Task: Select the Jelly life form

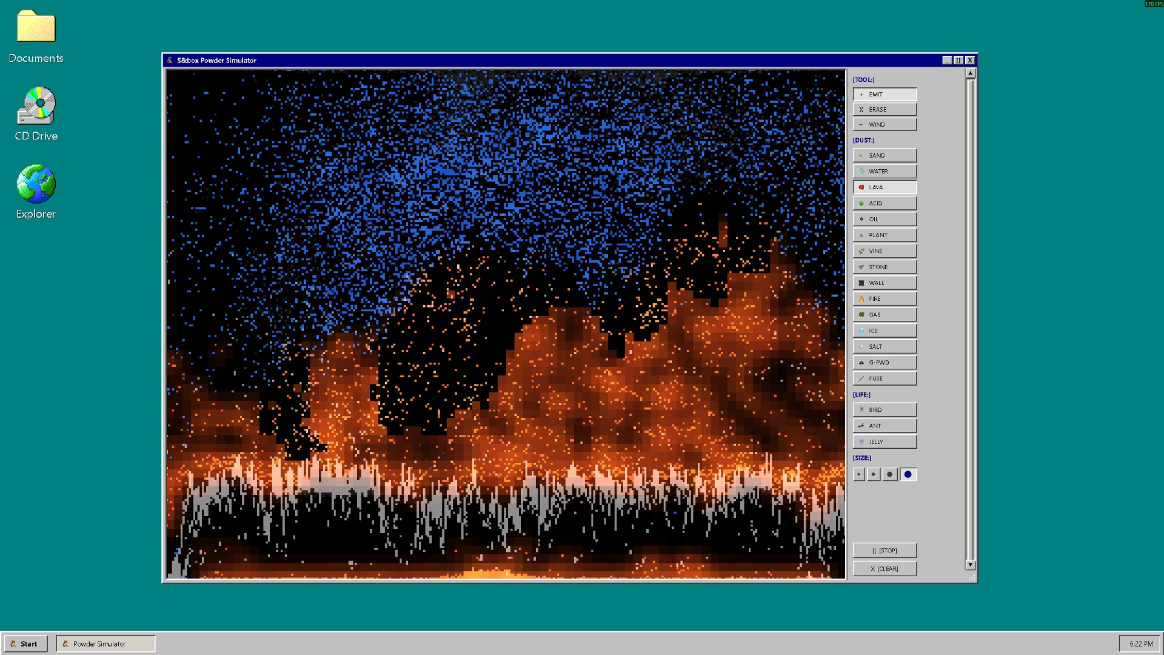Action: point(884,442)
